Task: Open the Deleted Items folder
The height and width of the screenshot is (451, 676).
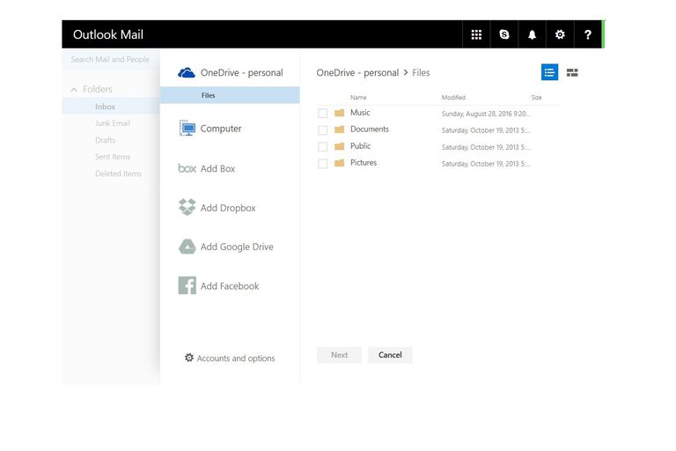Action: pos(118,174)
